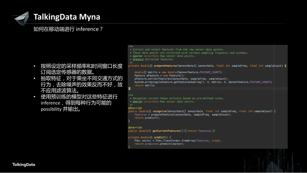Click the subtitle containing 'inference ?'
Viewport: 307px width, 173px height.
[x=68, y=29]
